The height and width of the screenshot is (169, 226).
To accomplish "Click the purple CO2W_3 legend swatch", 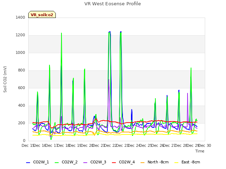I will pyautogui.click(x=85, y=163).
